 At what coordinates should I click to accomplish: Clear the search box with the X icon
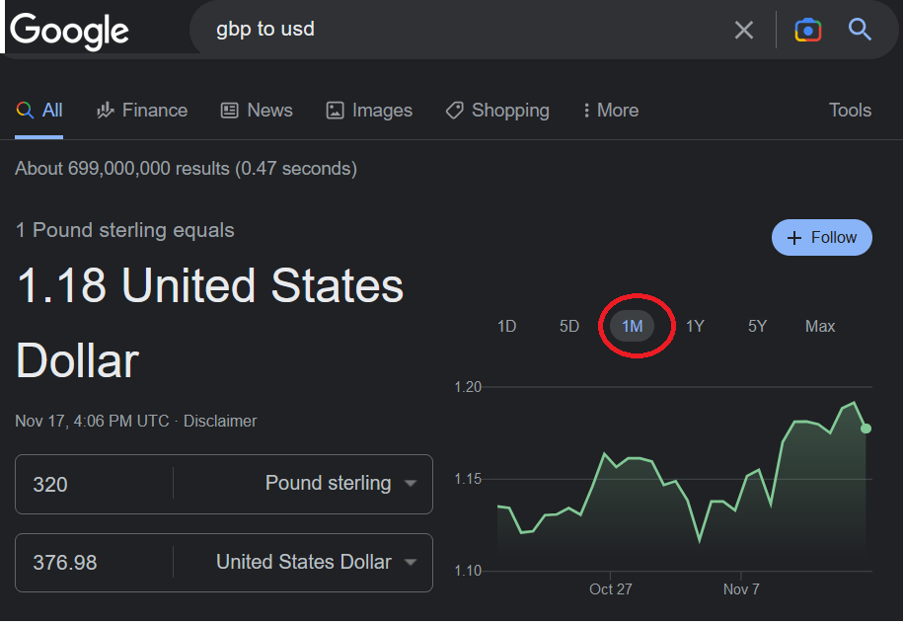pyautogui.click(x=744, y=30)
